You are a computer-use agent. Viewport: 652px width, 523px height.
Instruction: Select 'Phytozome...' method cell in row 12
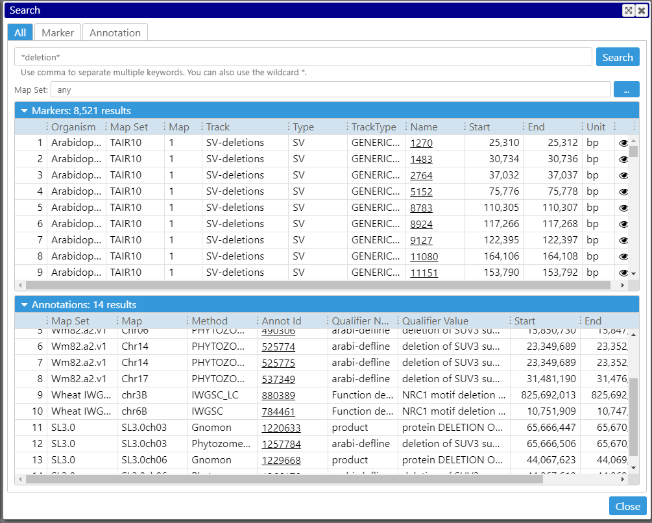pos(223,444)
